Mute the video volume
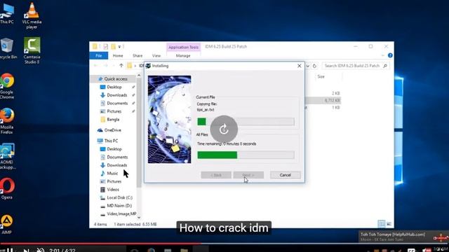The image size is (449, 252). point(41,251)
